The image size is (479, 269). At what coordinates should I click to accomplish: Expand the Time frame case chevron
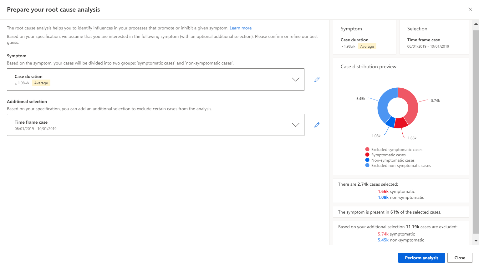(x=296, y=125)
